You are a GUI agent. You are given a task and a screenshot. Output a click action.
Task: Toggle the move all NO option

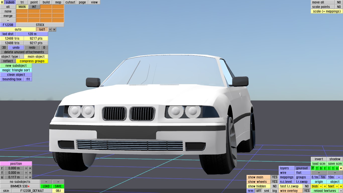point(339,2)
